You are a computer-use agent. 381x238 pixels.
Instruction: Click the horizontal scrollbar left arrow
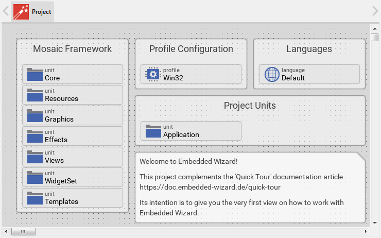(x=6, y=232)
